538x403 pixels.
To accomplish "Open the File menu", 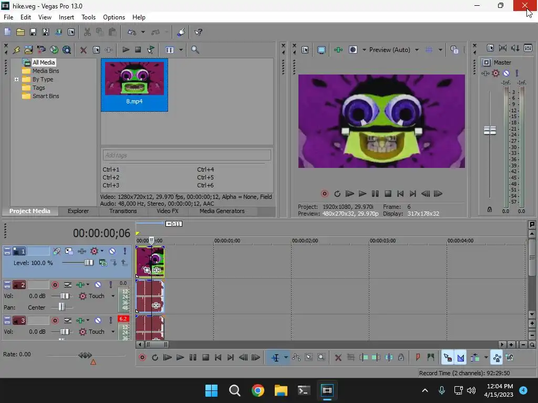I will coord(8,17).
